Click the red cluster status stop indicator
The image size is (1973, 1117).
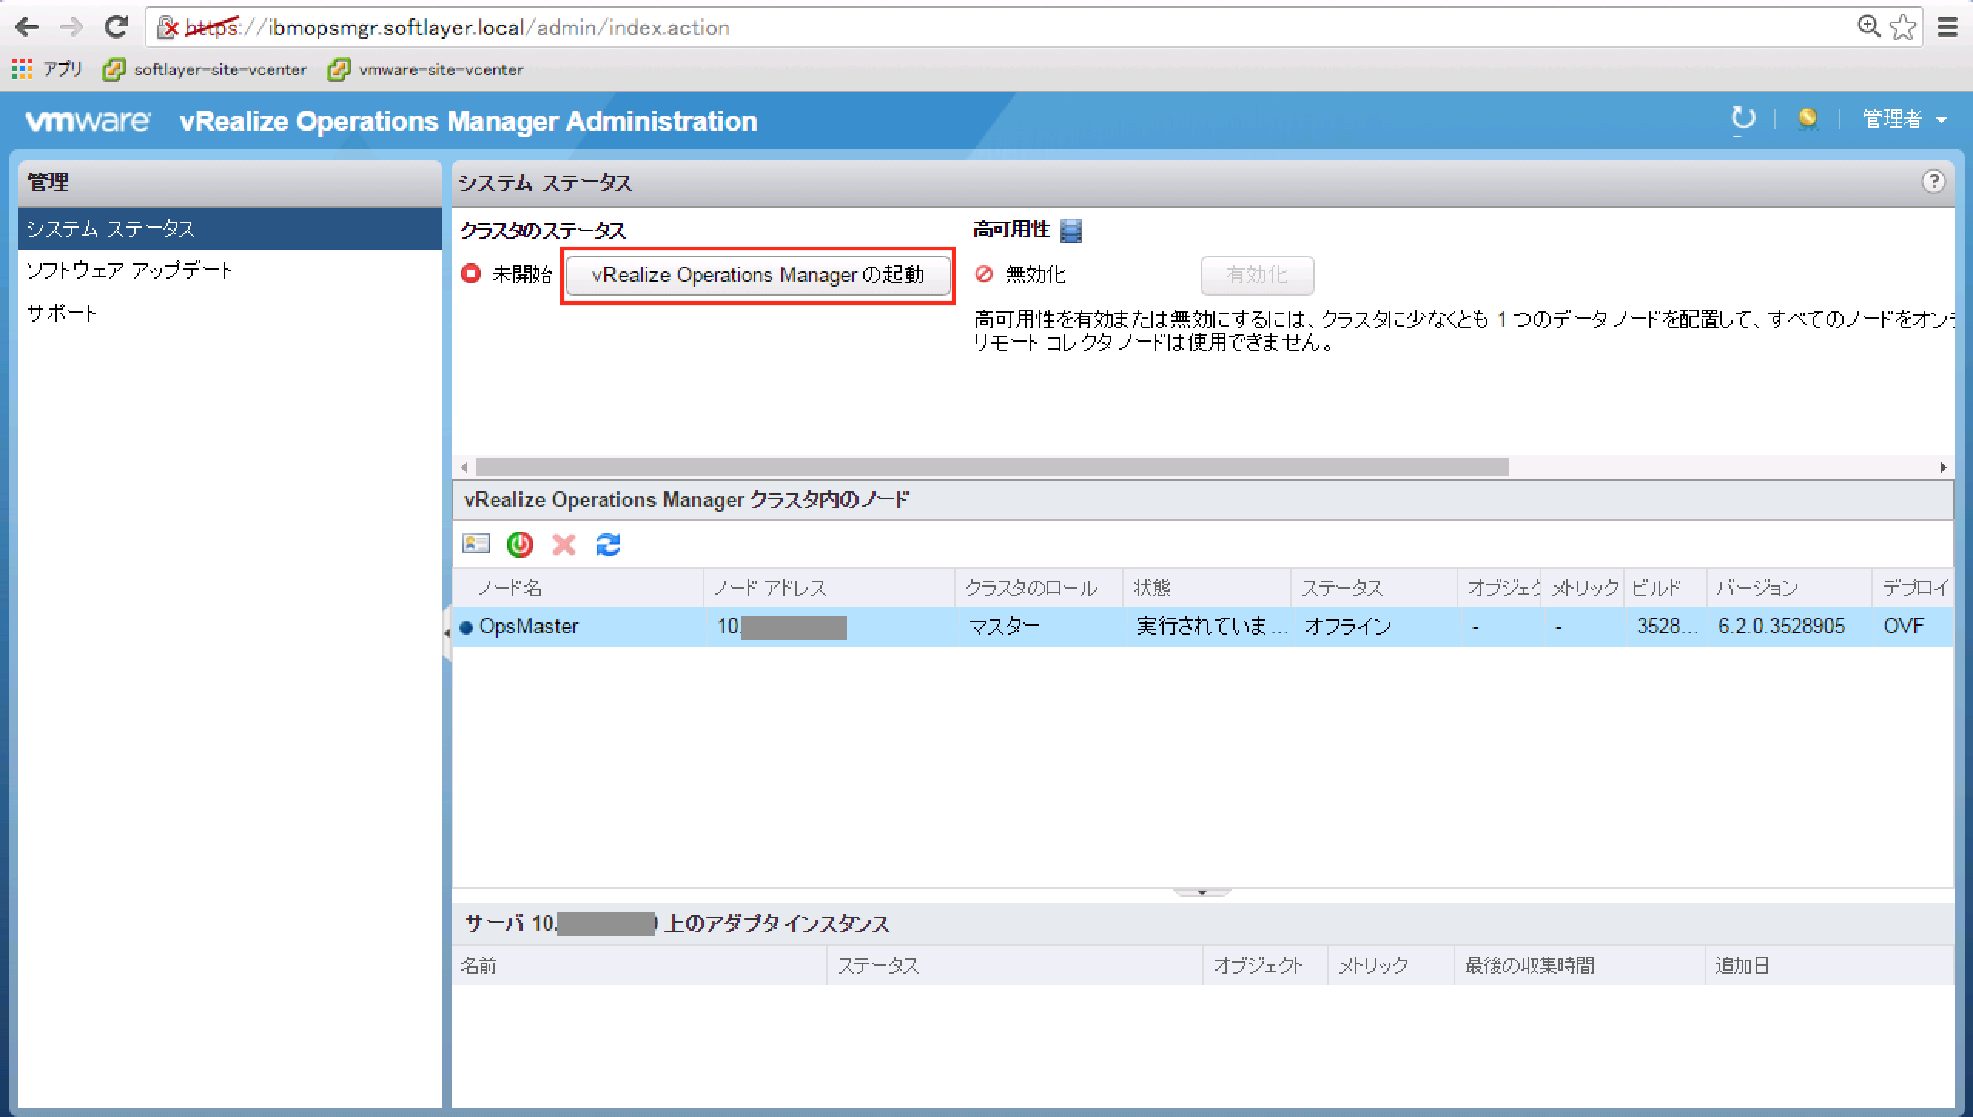pos(471,274)
